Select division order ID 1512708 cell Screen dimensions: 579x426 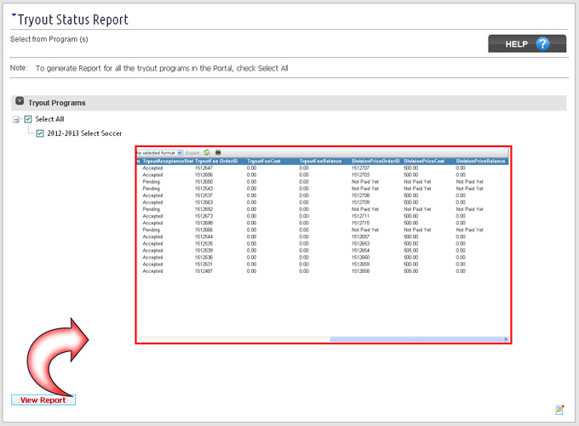(360, 196)
